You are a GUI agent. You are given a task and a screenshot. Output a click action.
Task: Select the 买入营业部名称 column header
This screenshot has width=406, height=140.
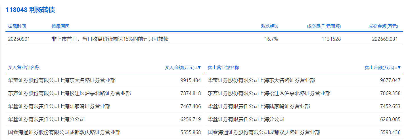pyautogui.click(x=24, y=68)
